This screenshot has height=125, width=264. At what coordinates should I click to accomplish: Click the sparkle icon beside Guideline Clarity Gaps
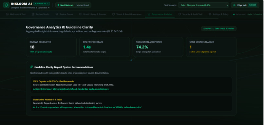click(x=32, y=67)
